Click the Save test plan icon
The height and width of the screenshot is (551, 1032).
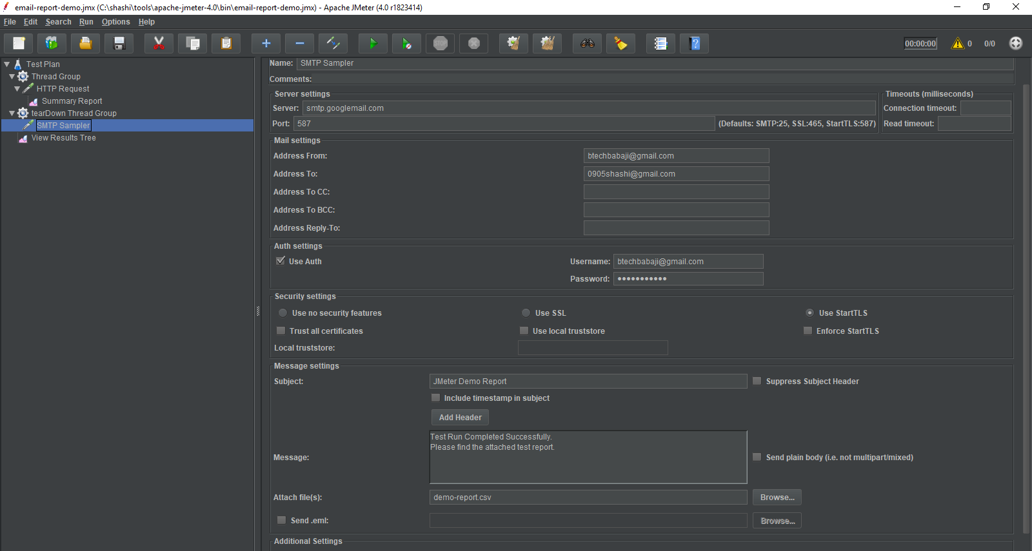click(x=119, y=44)
